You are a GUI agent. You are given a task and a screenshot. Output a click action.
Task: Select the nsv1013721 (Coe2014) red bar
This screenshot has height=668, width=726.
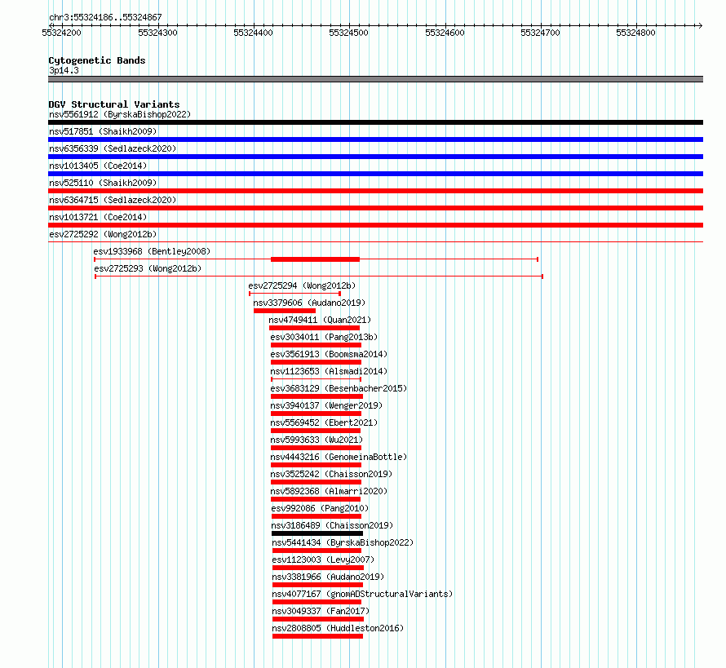(375, 225)
